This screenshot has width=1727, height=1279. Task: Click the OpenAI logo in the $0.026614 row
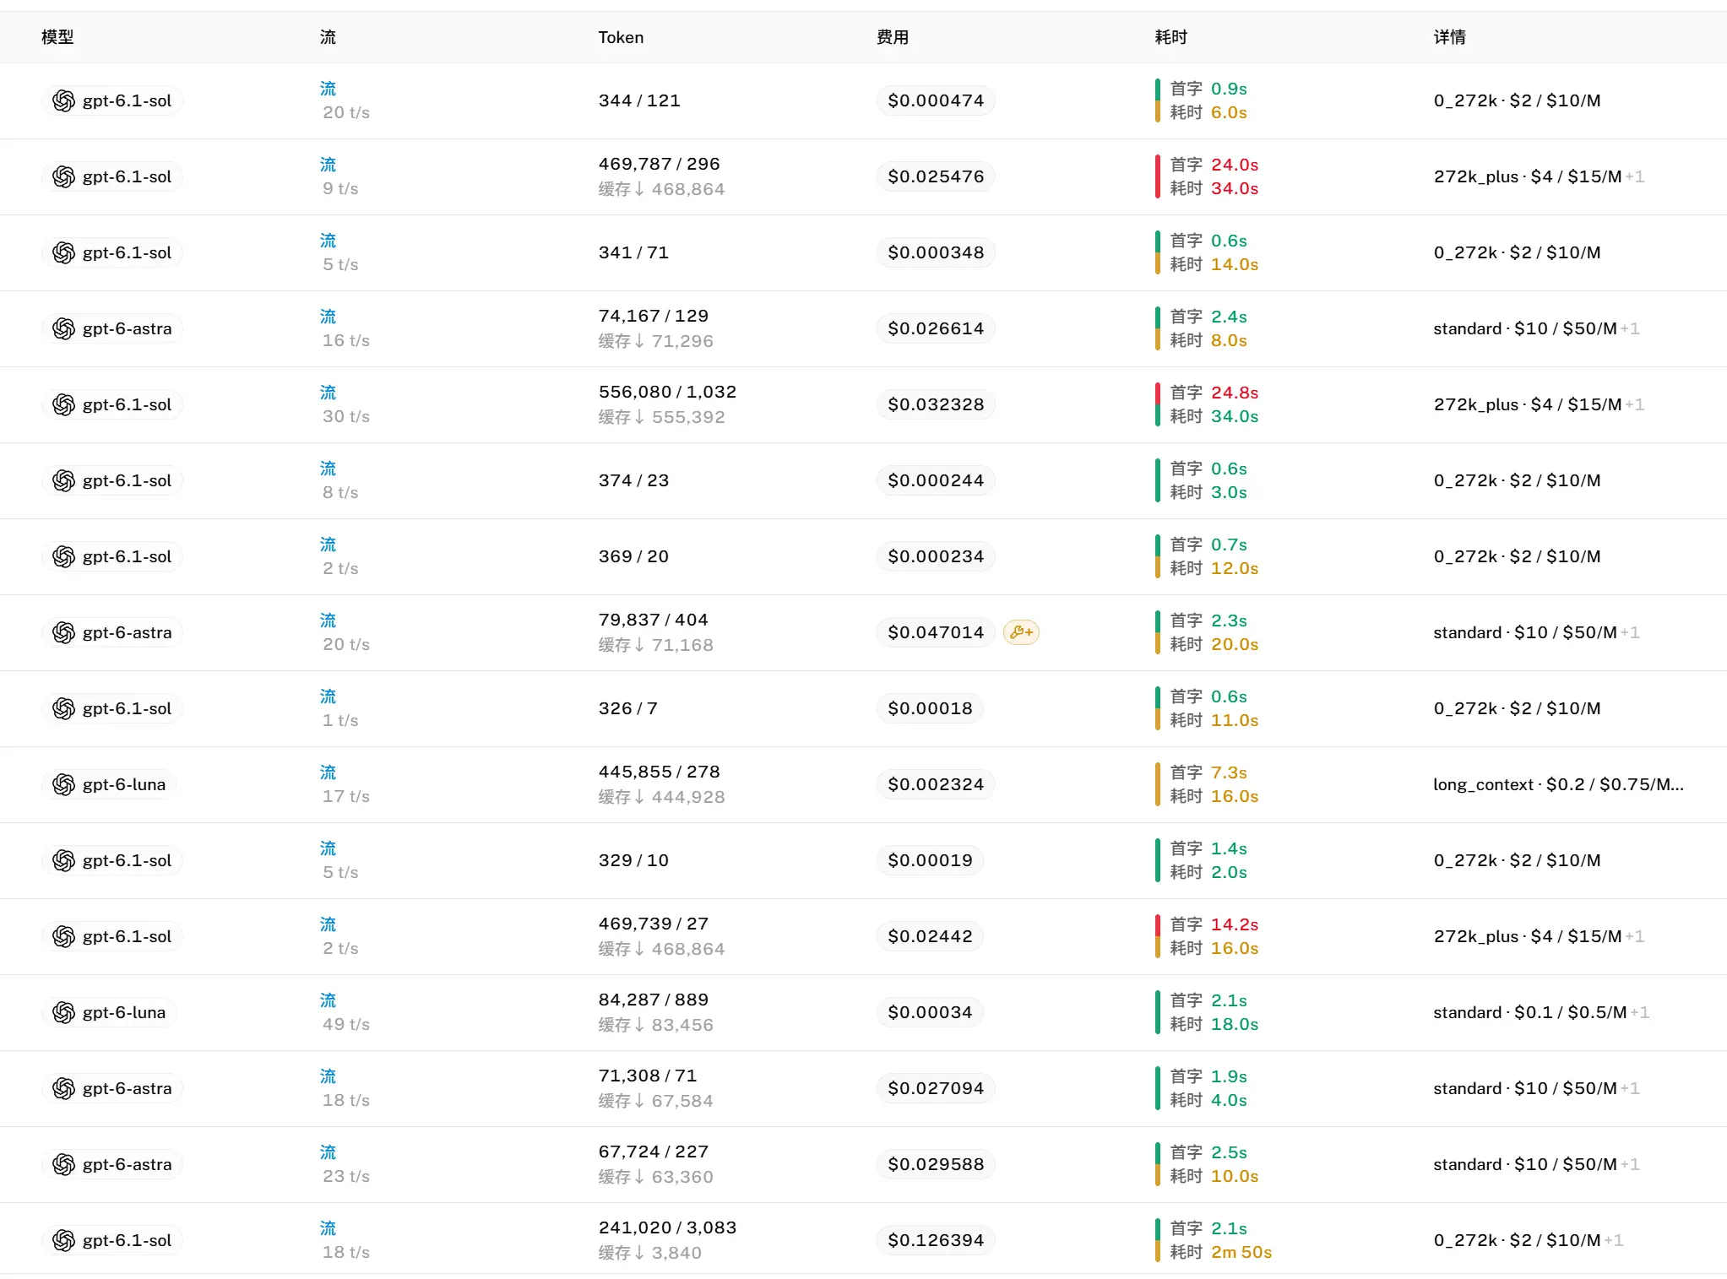63,328
